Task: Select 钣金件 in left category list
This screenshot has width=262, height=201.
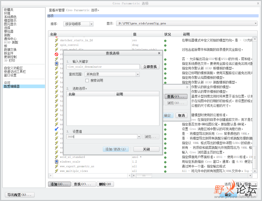Action: point(9,53)
